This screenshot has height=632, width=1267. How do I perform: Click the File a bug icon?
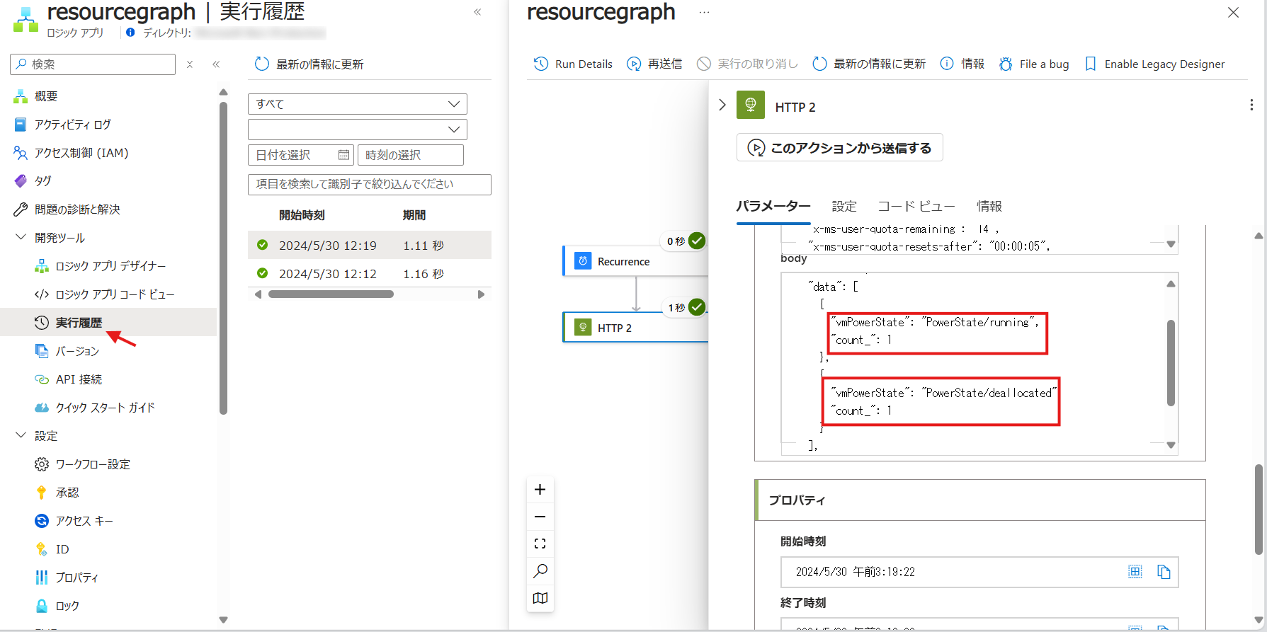1006,64
